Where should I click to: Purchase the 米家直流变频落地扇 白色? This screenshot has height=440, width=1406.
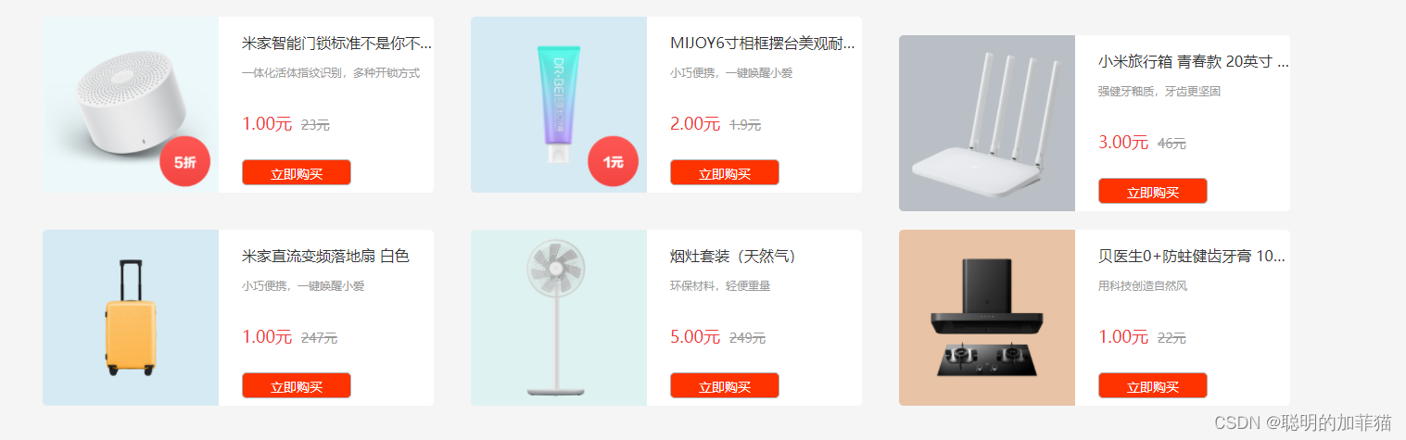297,386
